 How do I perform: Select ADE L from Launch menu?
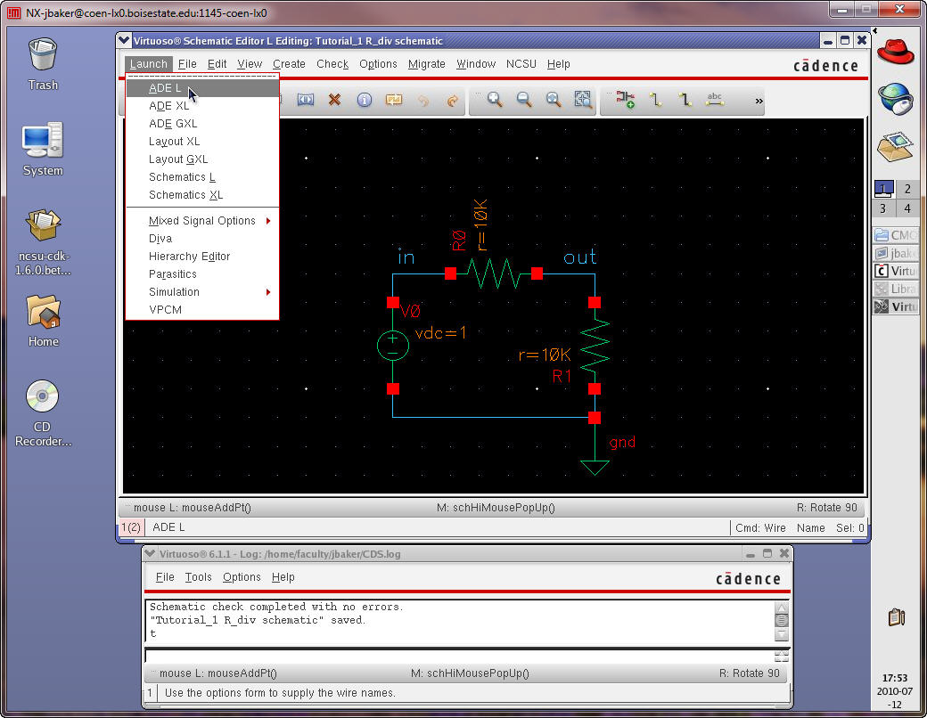point(166,88)
